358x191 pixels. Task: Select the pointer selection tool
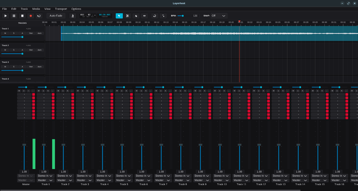[x=119, y=16]
